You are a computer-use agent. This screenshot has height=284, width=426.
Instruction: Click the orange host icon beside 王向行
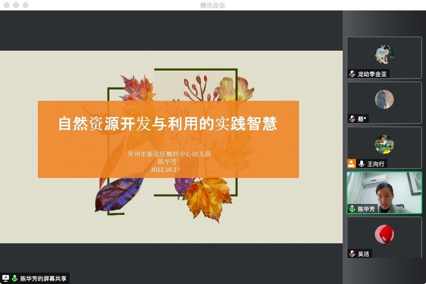[352, 164]
